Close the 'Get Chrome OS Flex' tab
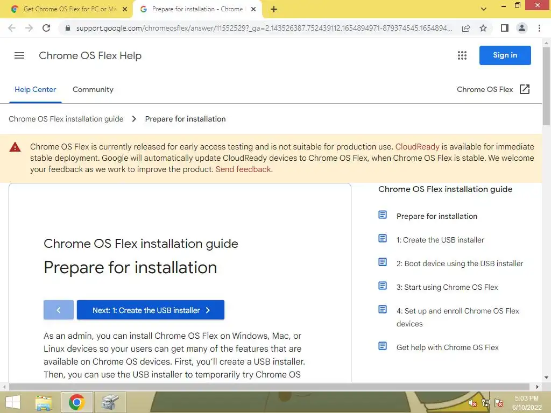 125,10
